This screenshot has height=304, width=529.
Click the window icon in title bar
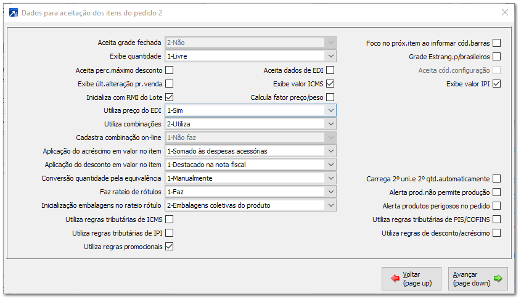14,12
